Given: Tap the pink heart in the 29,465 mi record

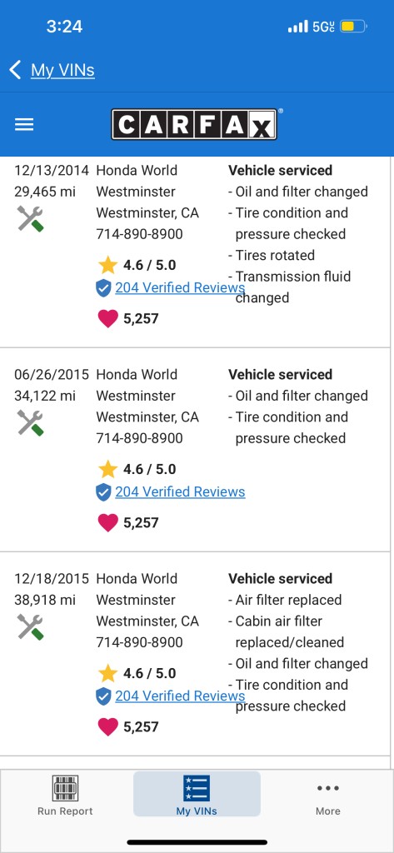Looking at the screenshot, I should click(107, 319).
